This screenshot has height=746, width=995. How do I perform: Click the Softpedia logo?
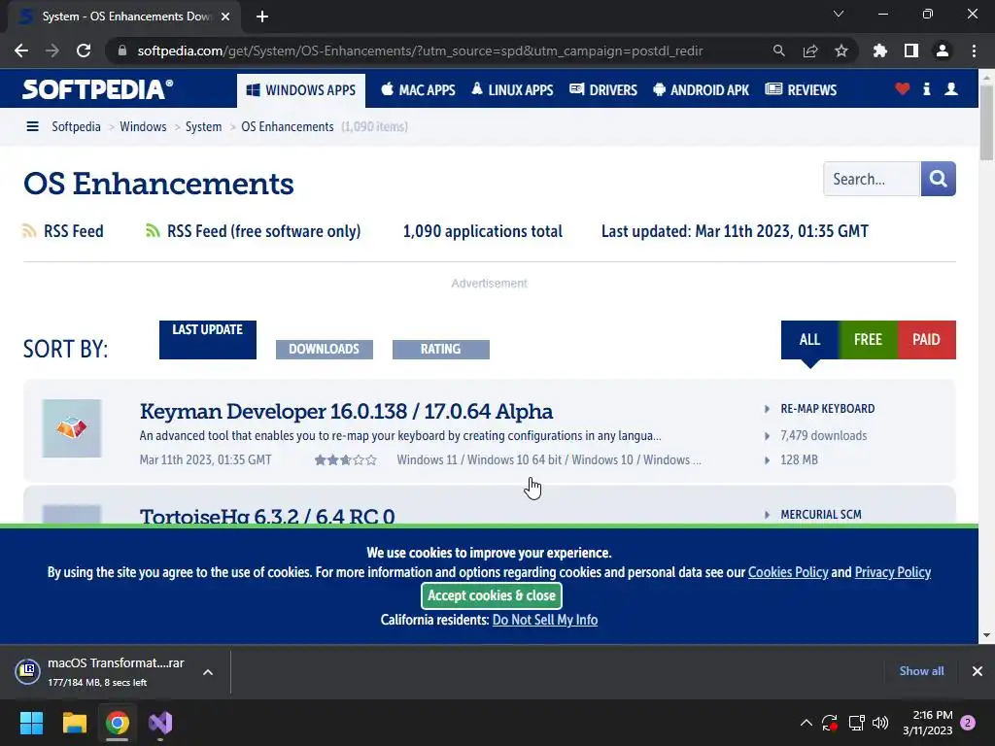tap(98, 89)
